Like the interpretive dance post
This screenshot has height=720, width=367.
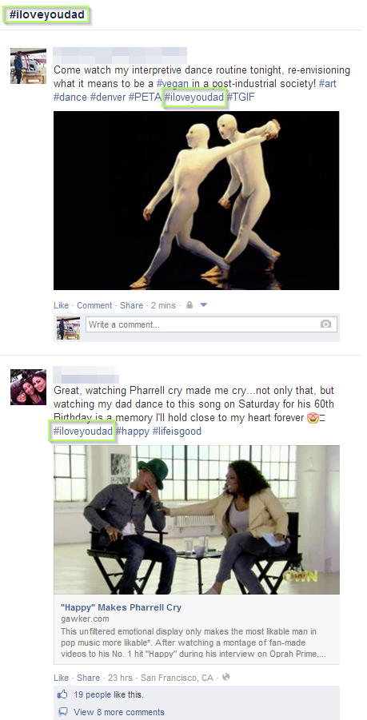pos(61,305)
